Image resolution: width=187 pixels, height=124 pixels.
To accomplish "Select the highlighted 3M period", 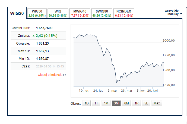I will (116, 103).
